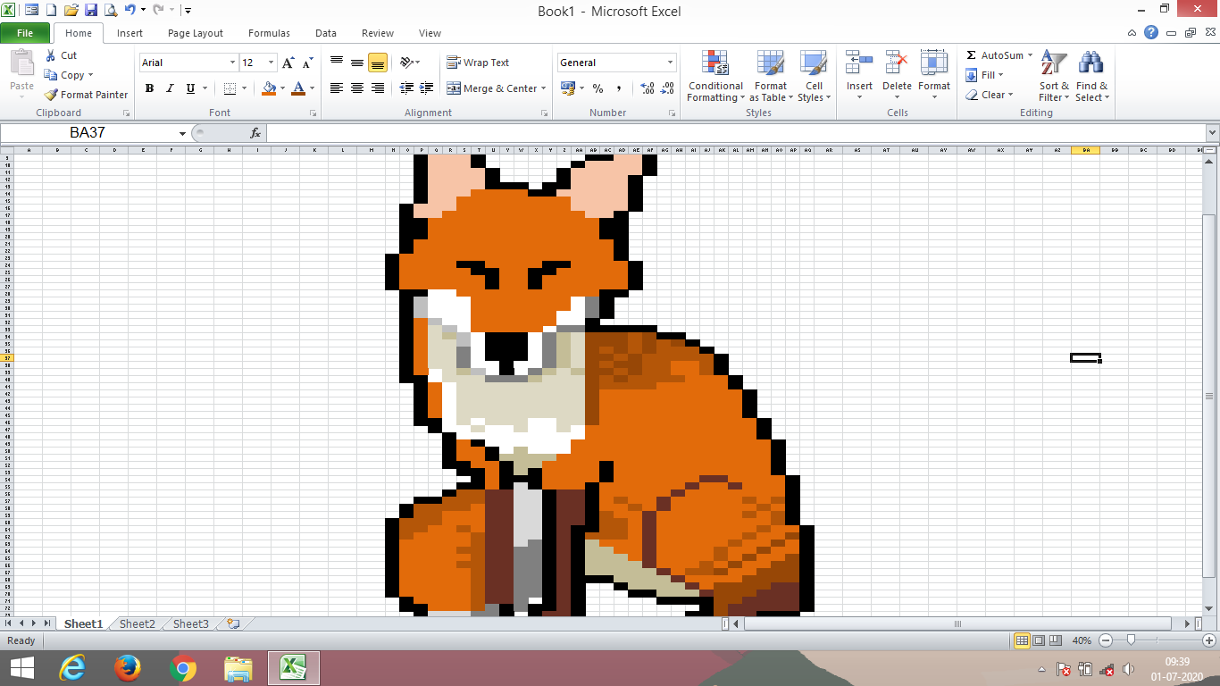Viewport: 1220px width, 686px height.
Task: Apply the Percent Style format
Action: [x=597, y=88]
